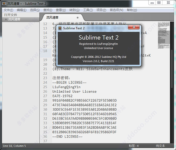Click the END LICENSE line
The width and height of the screenshot is (176, 150).
[x=67, y=137]
